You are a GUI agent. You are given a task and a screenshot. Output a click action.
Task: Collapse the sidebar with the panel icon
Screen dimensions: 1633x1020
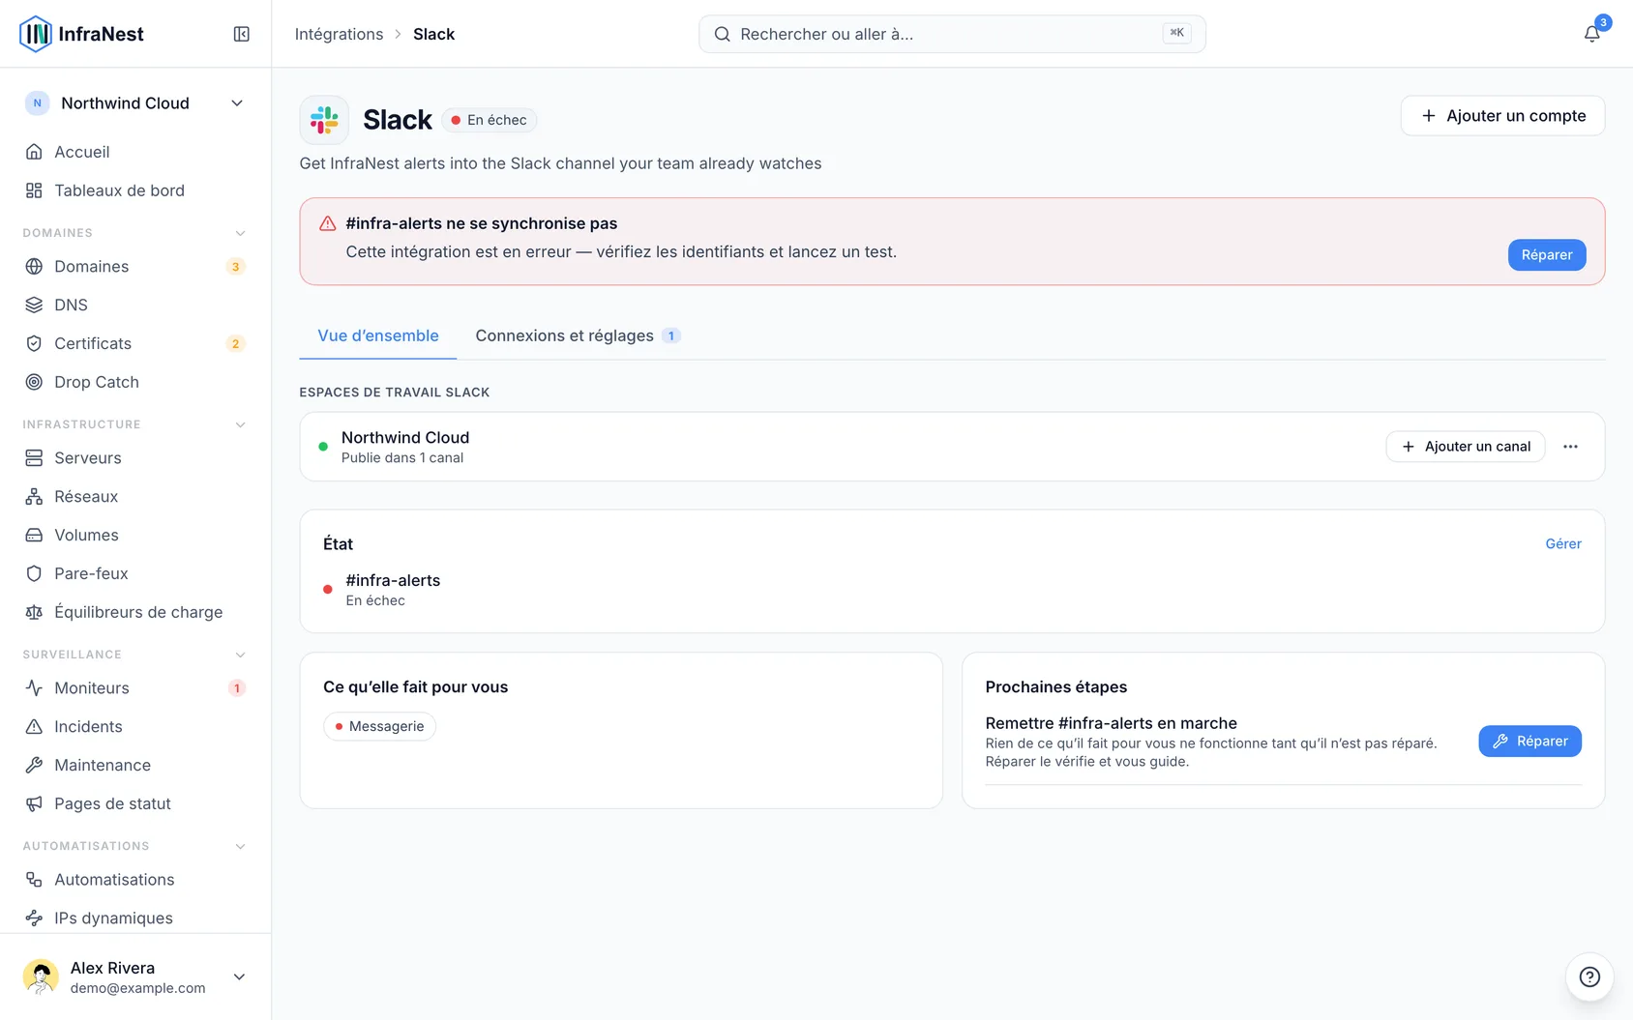point(242,34)
